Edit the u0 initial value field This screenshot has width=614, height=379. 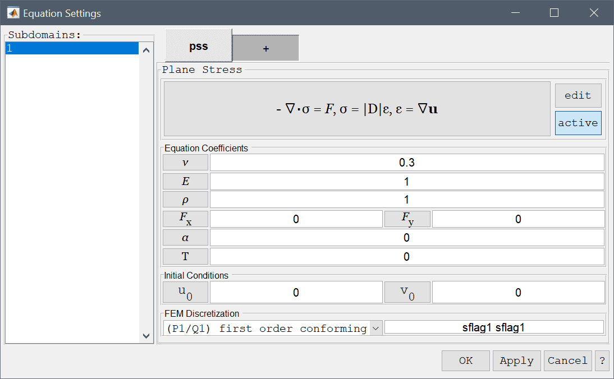(x=296, y=292)
